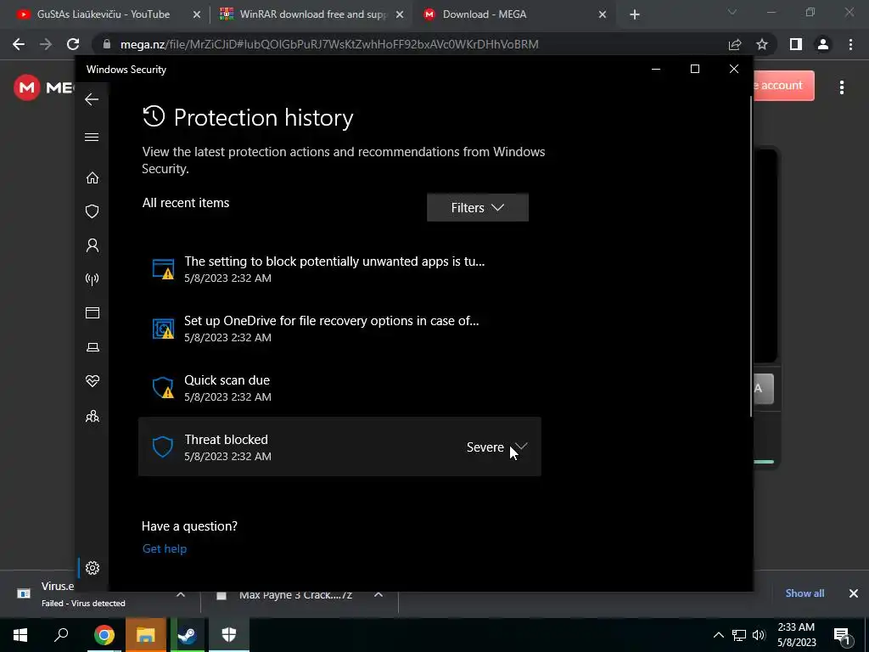Open Virus & threat protection shield icon
This screenshot has width=869, height=652.
pos(92,211)
